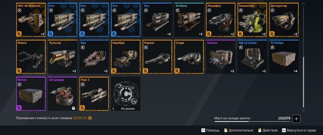Click the purple upgrade badge on Фатум
The width and height of the screenshot is (323, 135).
pyautogui.click(x=19, y=108)
